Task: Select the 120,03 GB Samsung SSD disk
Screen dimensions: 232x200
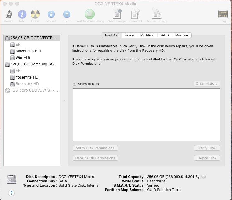Action: click(x=32, y=64)
